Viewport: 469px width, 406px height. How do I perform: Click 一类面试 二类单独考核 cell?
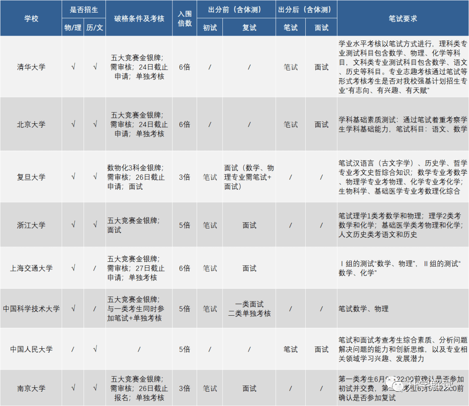pyautogui.click(x=249, y=309)
